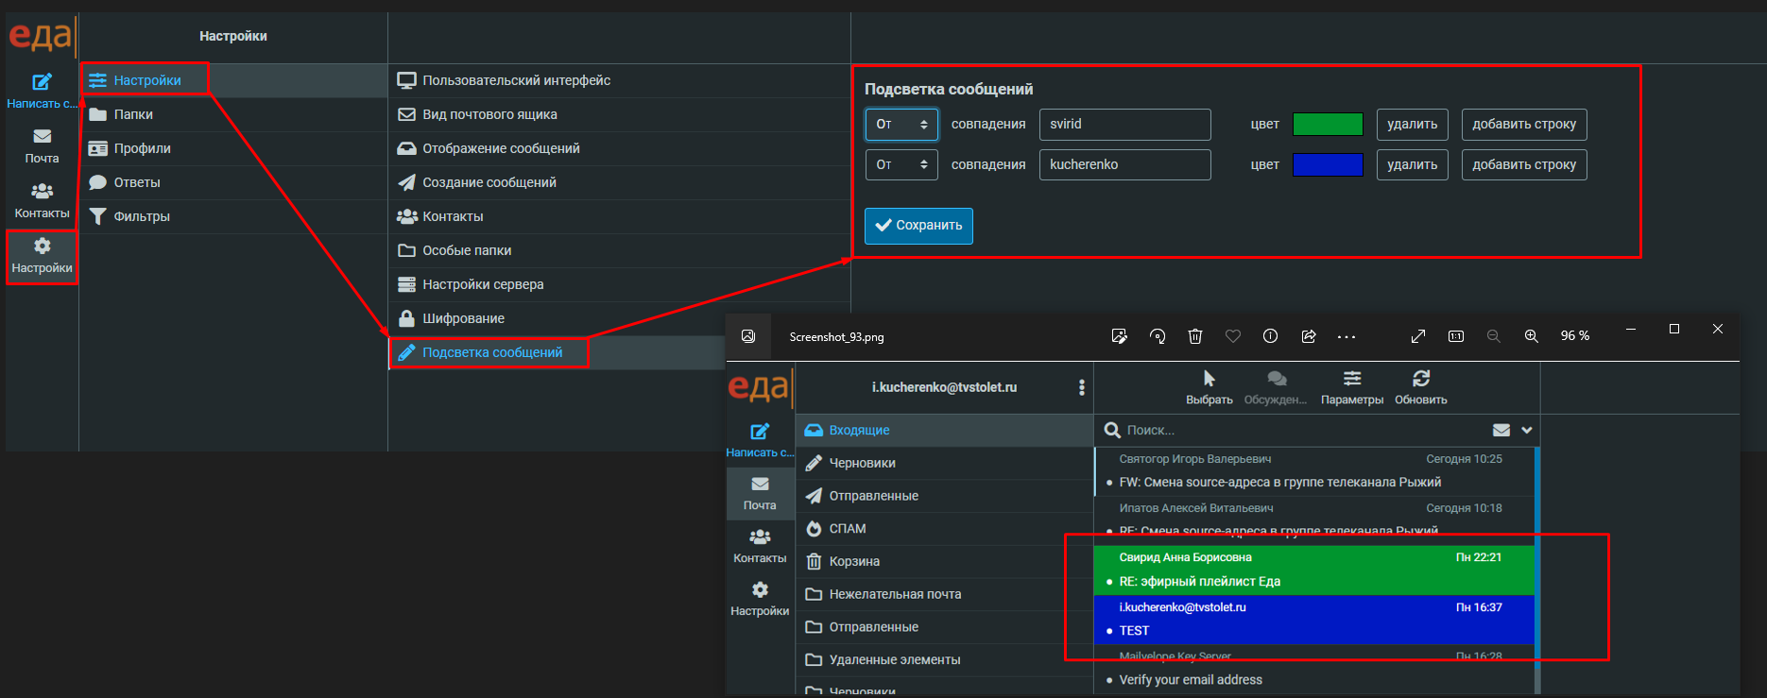Screen dimensions: 1767x698
Task: Open Контакты in the main left sidebar
Action: (42, 201)
